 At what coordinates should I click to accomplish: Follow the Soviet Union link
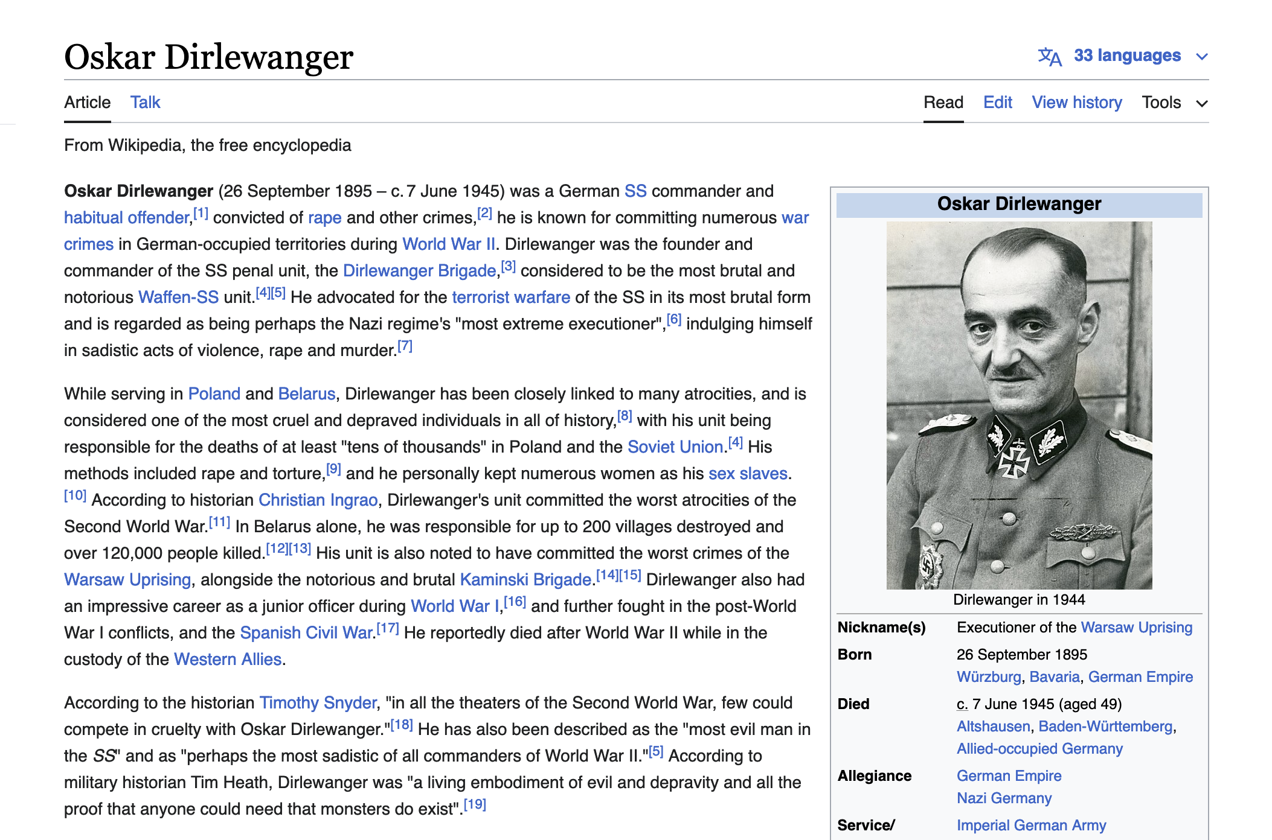(x=675, y=447)
